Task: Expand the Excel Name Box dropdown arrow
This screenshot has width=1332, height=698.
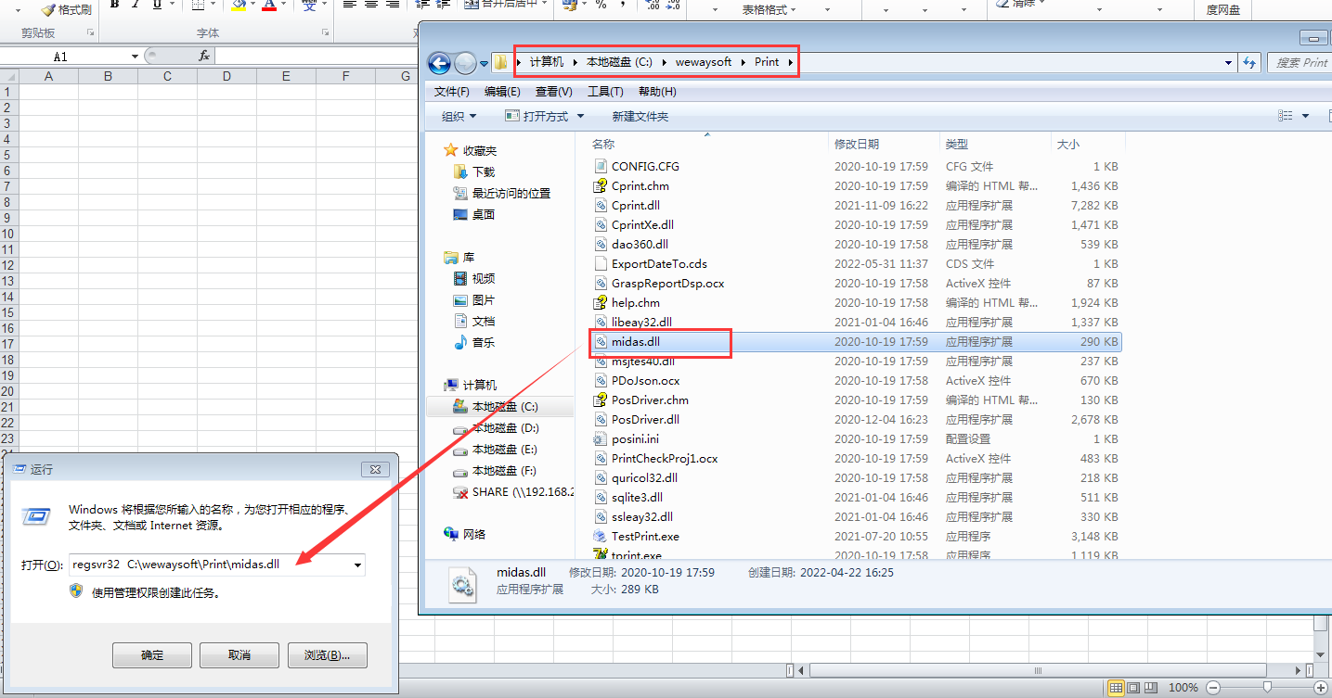Action: pos(135,57)
